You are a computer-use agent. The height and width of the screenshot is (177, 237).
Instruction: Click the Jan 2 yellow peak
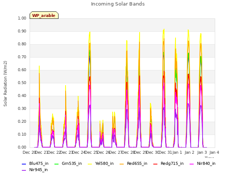(x=188, y=30)
